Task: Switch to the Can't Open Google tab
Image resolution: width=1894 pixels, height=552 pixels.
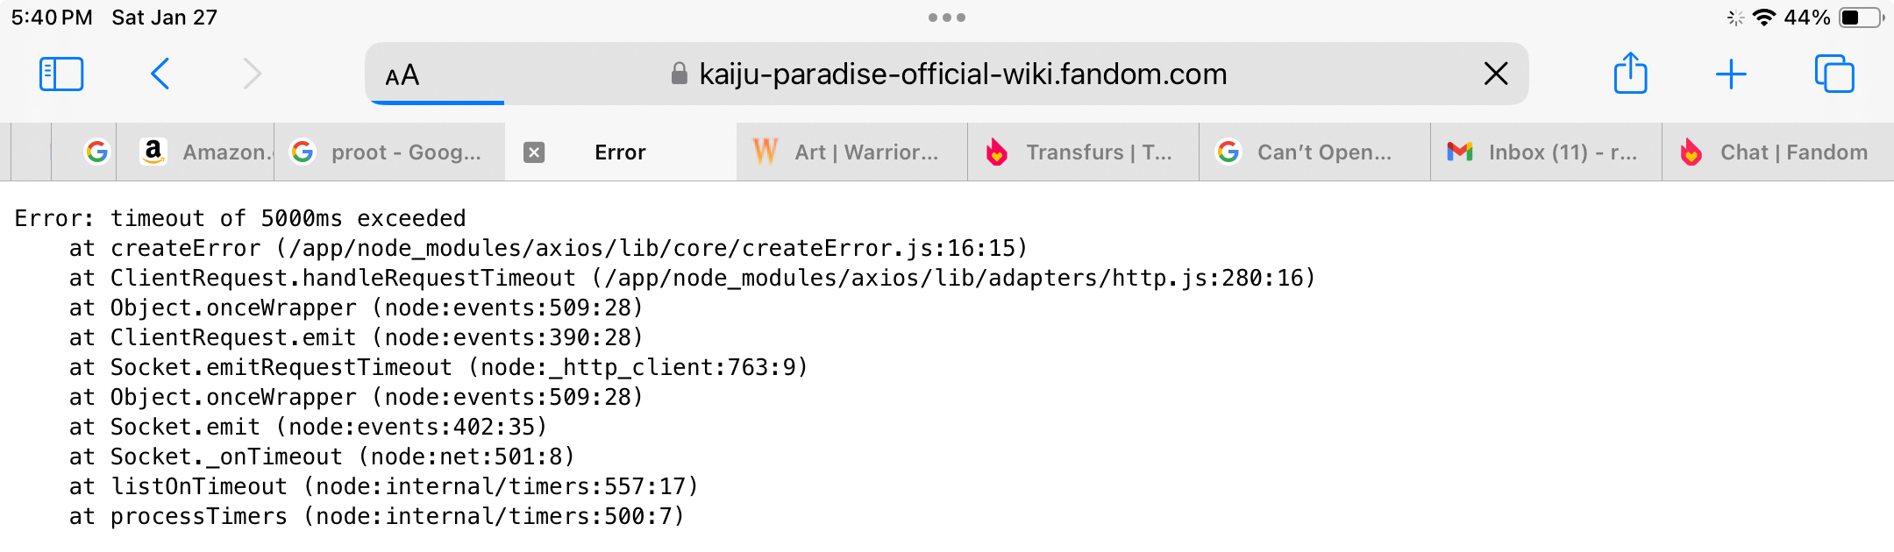Action: pos(1314,152)
